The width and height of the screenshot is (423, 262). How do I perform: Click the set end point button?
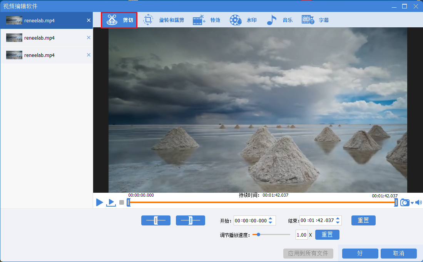(191, 220)
